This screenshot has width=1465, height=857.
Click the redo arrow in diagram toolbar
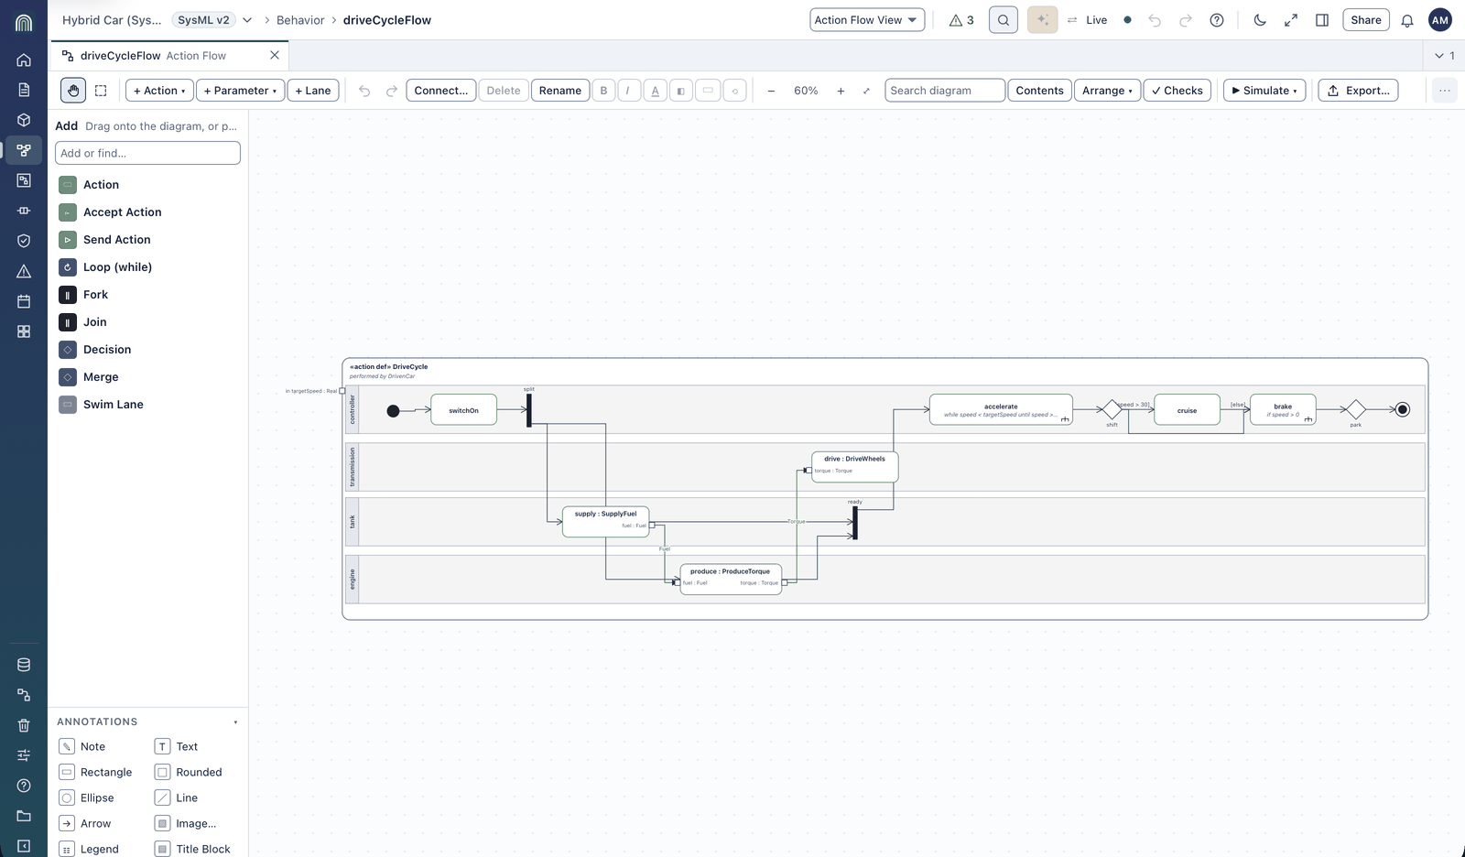tap(392, 91)
